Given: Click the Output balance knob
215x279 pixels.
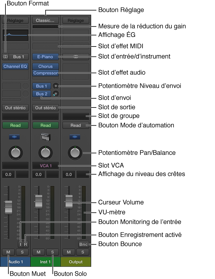Looking at the screenshot, I should [75, 153].
